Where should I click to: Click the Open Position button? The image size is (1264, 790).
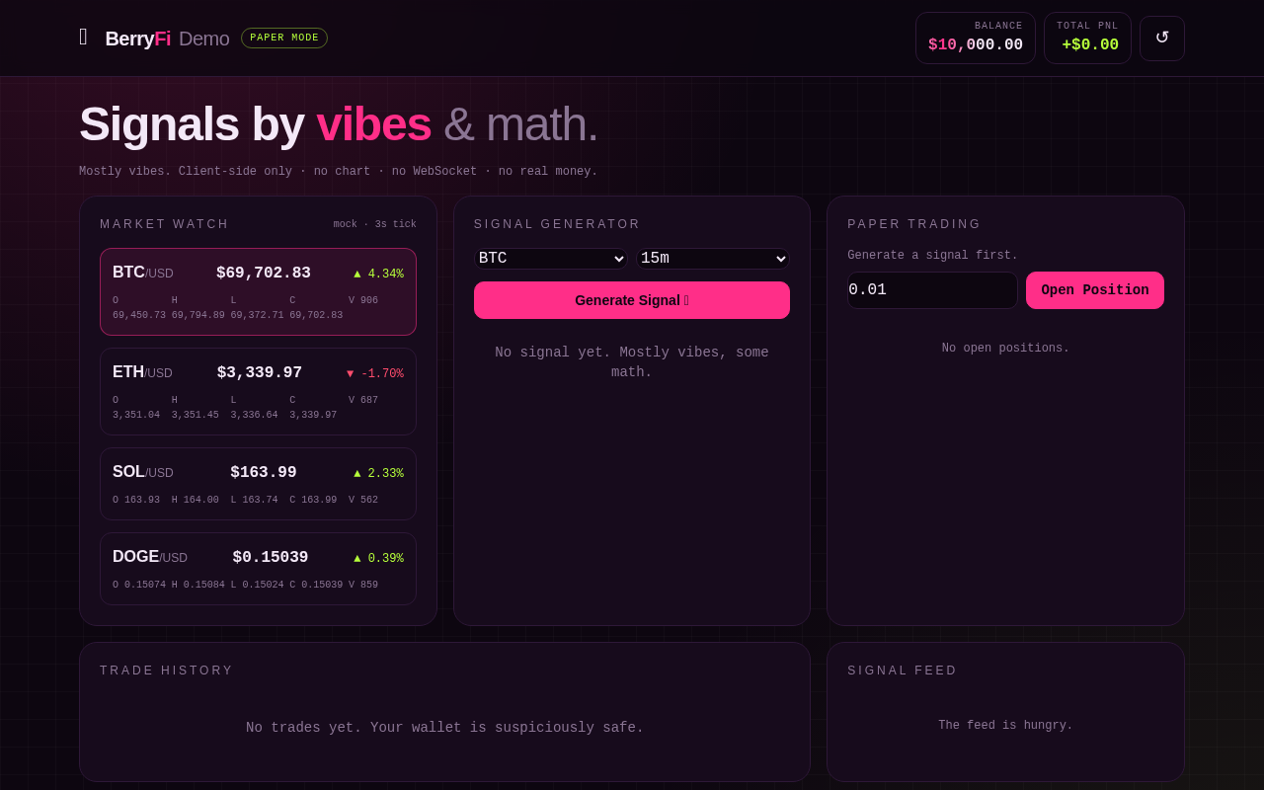coord(1095,290)
